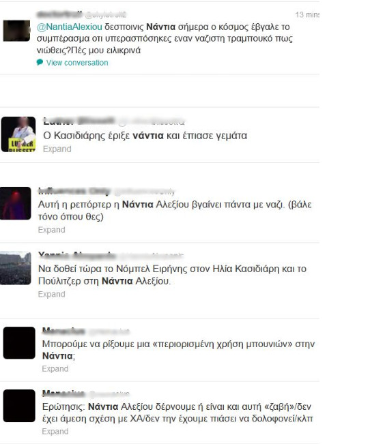
Task: Expand the Ερώτησις Νάντια Αλεξίου tweet
Action: (x=55, y=431)
